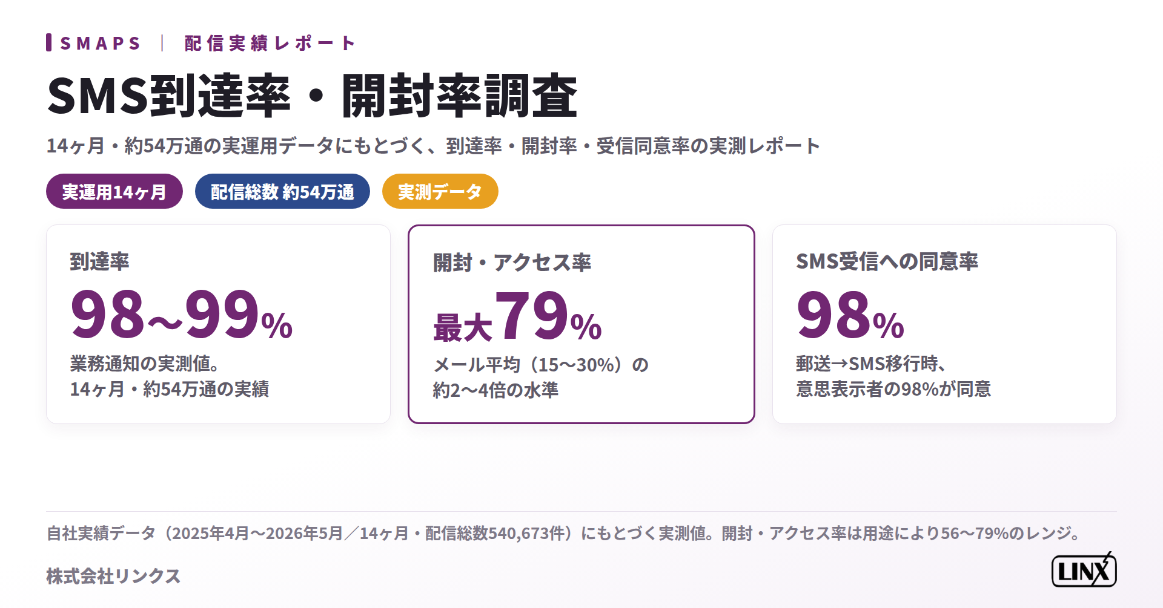Screen dimensions: 1163x608
Task: Click the 最大79% figure
Action: pyautogui.click(x=517, y=316)
